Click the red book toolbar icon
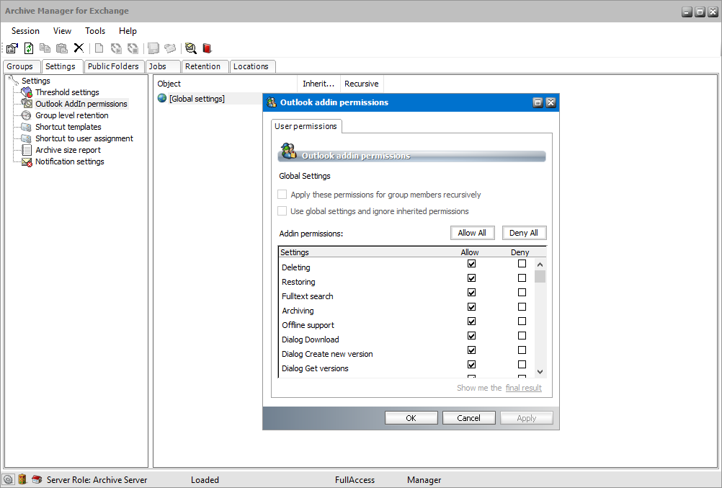This screenshot has height=488, width=722. (208, 48)
